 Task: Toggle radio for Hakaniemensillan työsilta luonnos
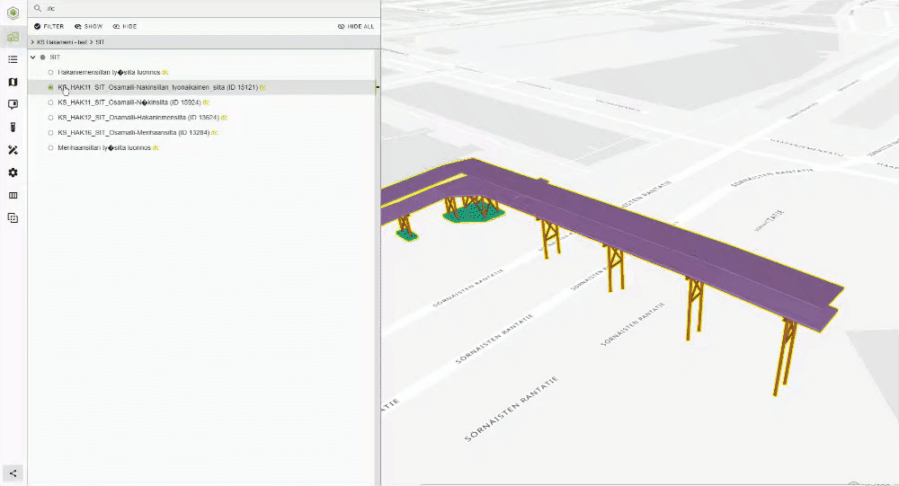(x=50, y=72)
